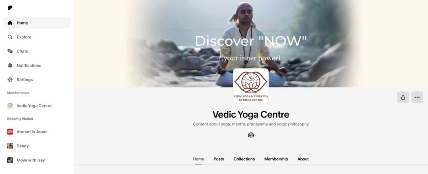Switch to the Membership tab
Image resolution: width=428 pixels, height=174 pixels.
coord(276,159)
